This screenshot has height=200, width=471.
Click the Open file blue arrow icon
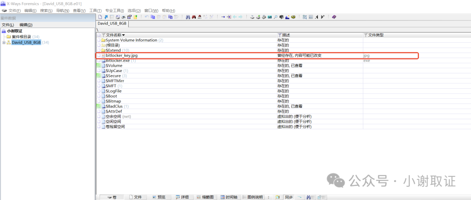(x=106, y=17)
